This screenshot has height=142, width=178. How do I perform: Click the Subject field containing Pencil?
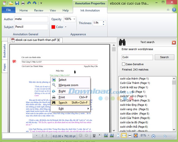click(31, 27)
